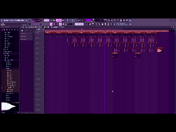Arm recording with the red record button
This screenshot has height=132, width=176.
click(x=42, y=20)
